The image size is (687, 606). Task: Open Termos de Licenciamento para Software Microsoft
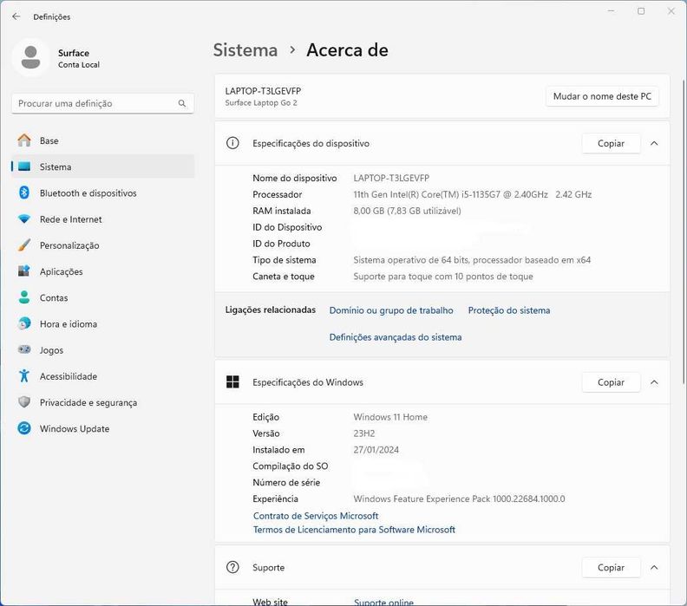point(354,530)
